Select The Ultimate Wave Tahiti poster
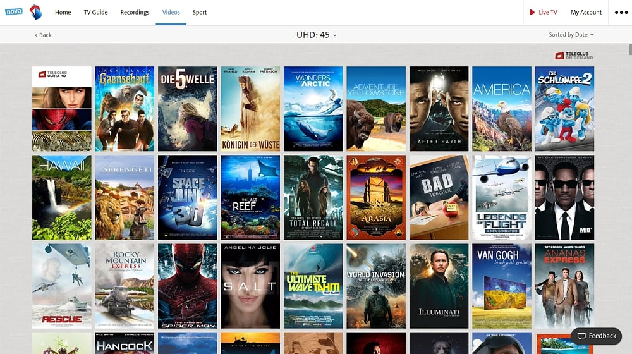Viewport: 632px width, 354px height. [313, 286]
